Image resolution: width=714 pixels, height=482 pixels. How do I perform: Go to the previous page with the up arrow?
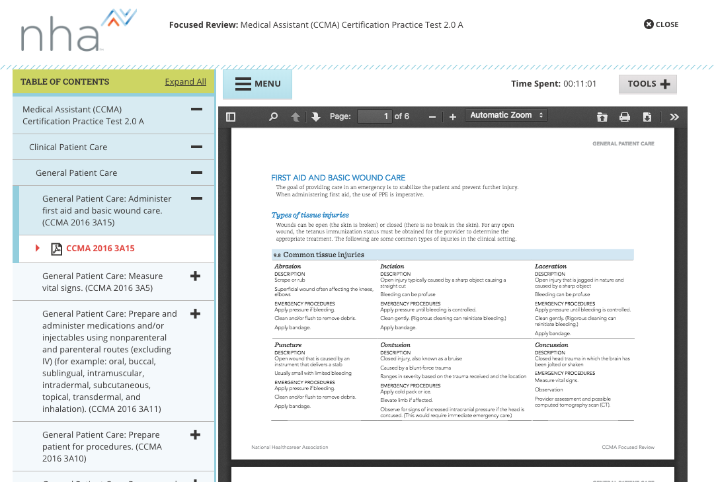click(295, 116)
